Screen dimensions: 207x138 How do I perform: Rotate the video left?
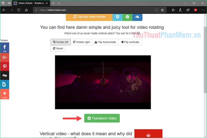click(61, 42)
